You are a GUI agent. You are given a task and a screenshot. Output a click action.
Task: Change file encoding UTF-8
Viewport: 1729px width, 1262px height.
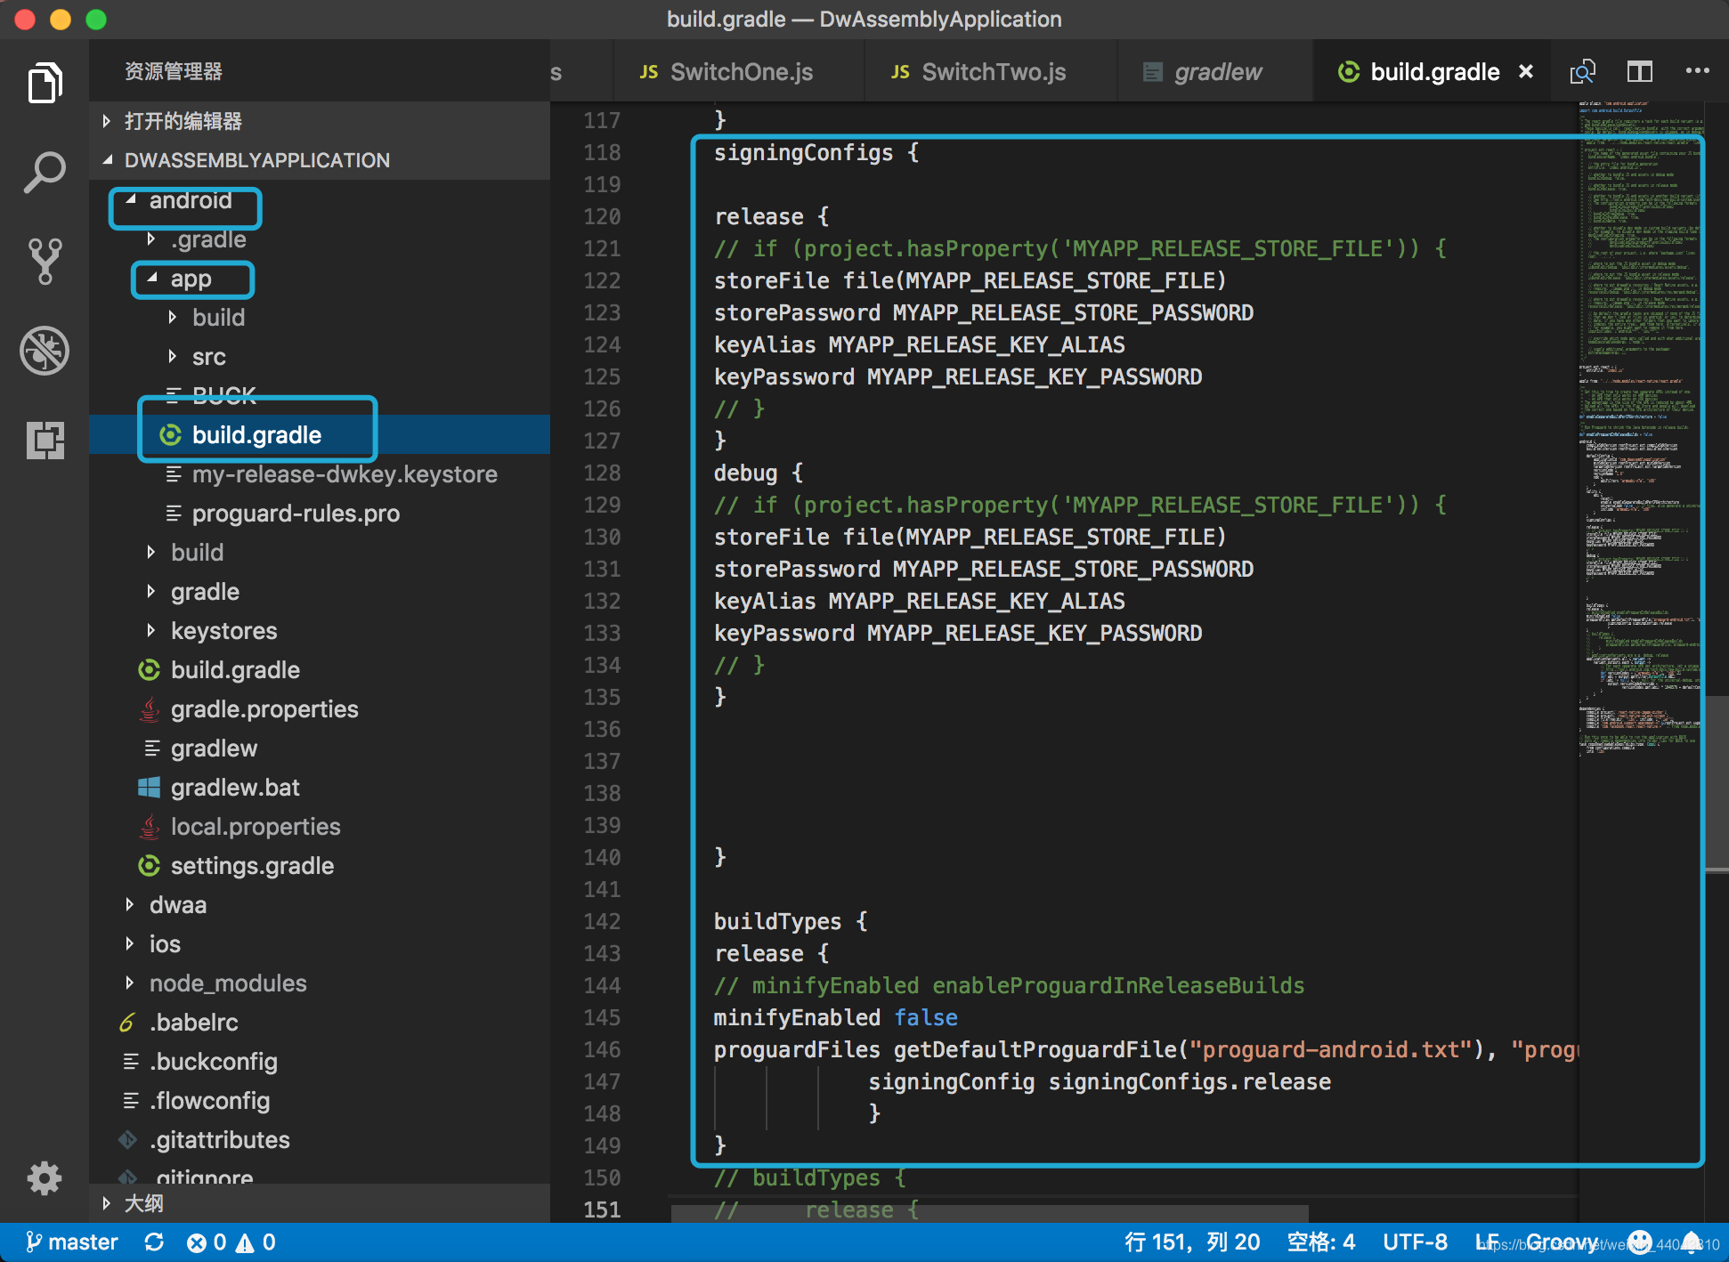1415,1242
